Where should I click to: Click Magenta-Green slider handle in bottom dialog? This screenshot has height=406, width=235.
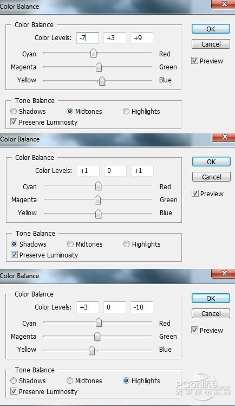[97, 337]
